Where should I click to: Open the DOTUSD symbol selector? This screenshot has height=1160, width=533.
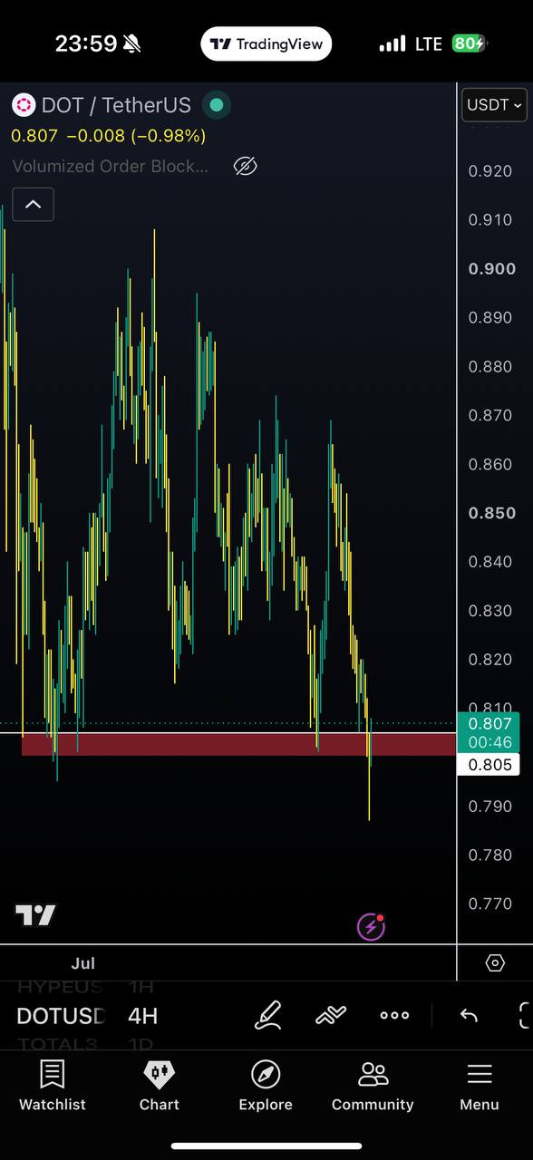(61, 1015)
